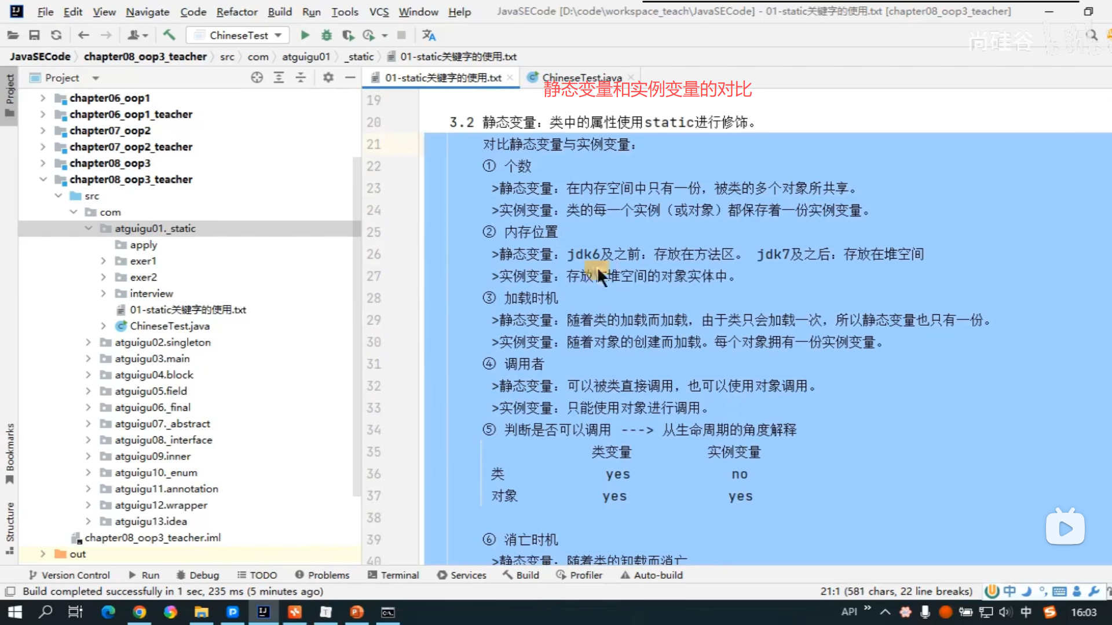The width and height of the screenshot is (1112, 625).
Task: Click the Build hammer icon
Action: [169, 35]
